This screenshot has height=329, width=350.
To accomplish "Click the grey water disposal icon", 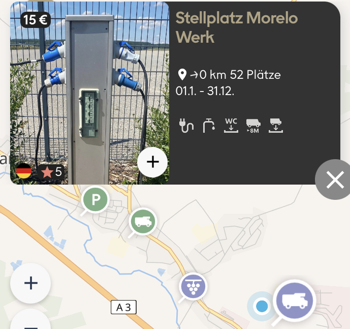I will tap(276, 126).
